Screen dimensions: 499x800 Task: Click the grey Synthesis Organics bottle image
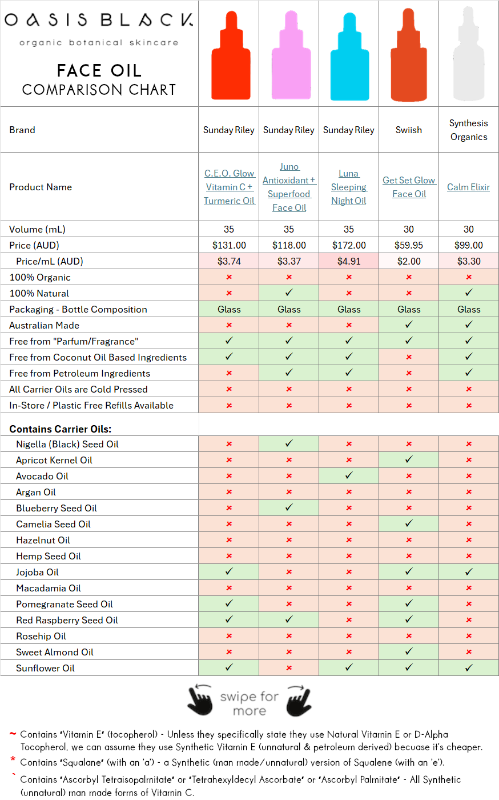(469, 54)
